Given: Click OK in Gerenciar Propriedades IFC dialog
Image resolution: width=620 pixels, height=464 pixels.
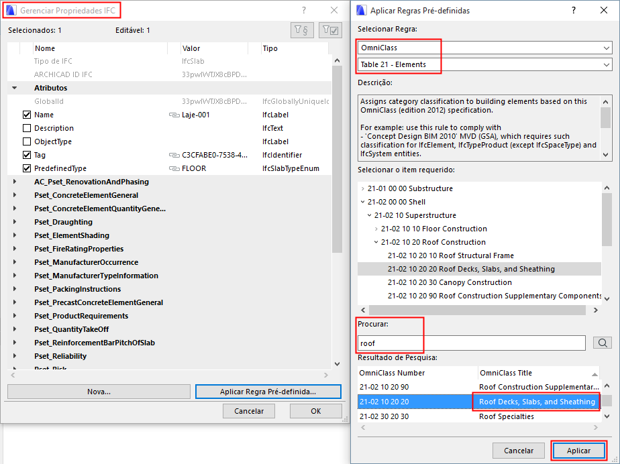Looking at the screenshot, I should tap(315, 411).
